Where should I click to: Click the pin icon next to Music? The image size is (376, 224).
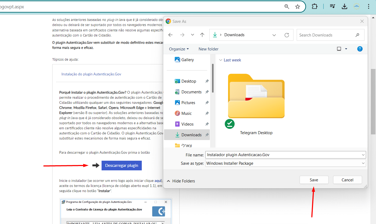click(207, 113)
